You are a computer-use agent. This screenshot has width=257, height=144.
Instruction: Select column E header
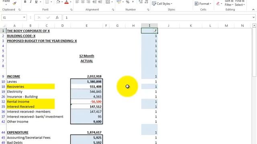tap(87, 26)
